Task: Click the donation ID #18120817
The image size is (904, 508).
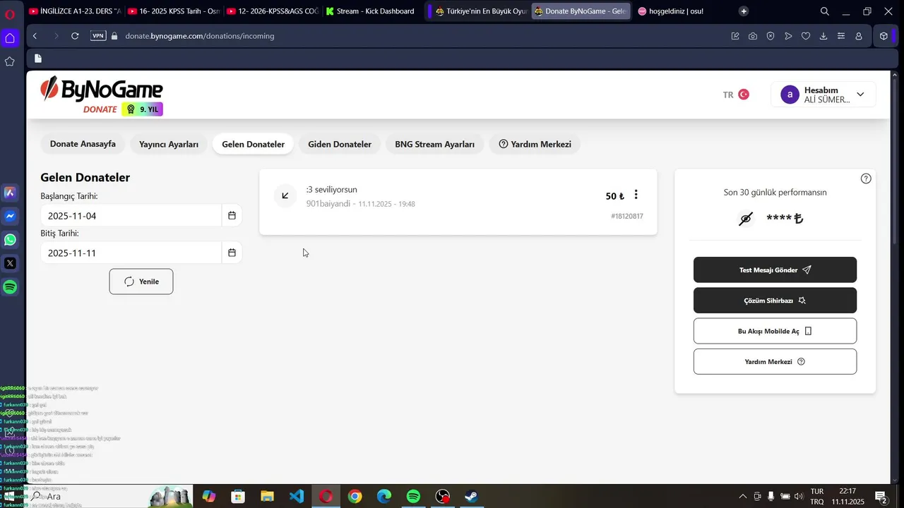Action: point(627,216)
